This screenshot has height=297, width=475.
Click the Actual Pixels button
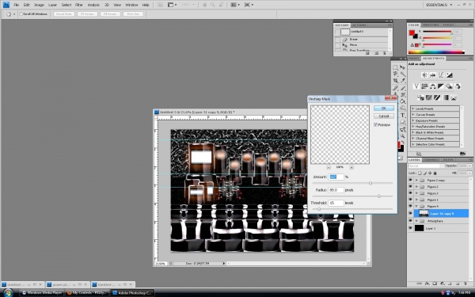[64, 14]
